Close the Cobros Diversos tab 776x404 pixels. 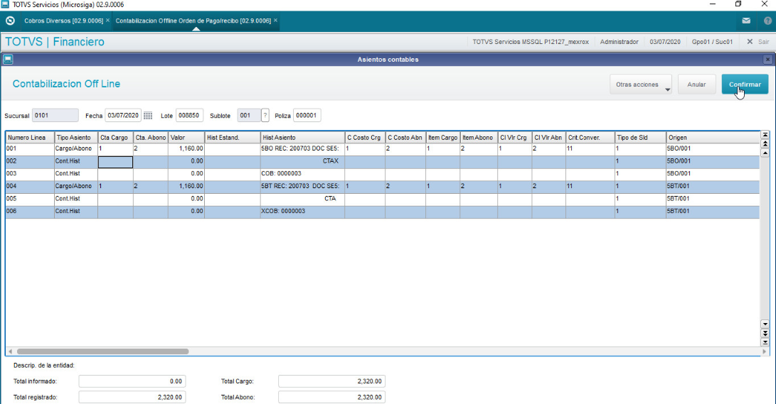108,21
